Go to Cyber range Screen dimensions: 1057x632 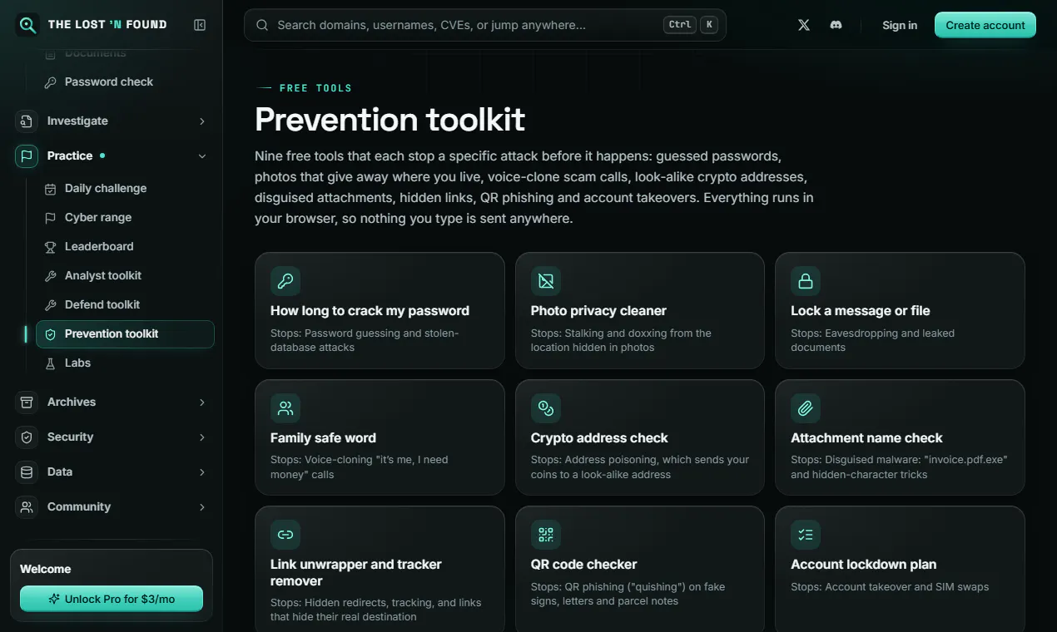tap(125, 218)
